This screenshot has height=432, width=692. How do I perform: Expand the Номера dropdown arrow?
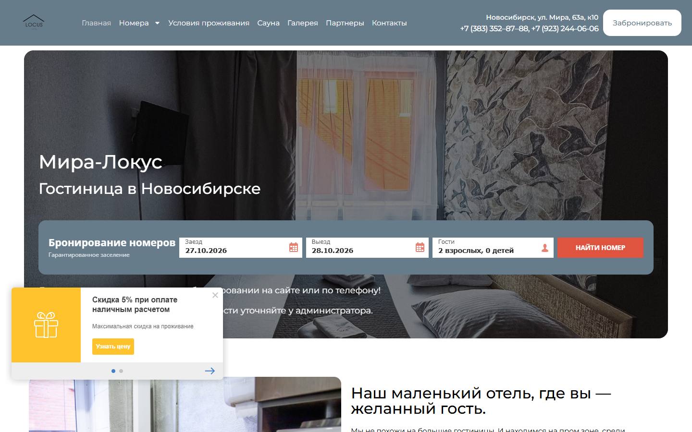[x=157, y=23]
